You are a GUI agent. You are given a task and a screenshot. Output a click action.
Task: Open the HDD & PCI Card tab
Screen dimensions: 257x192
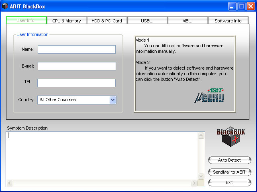107,20
